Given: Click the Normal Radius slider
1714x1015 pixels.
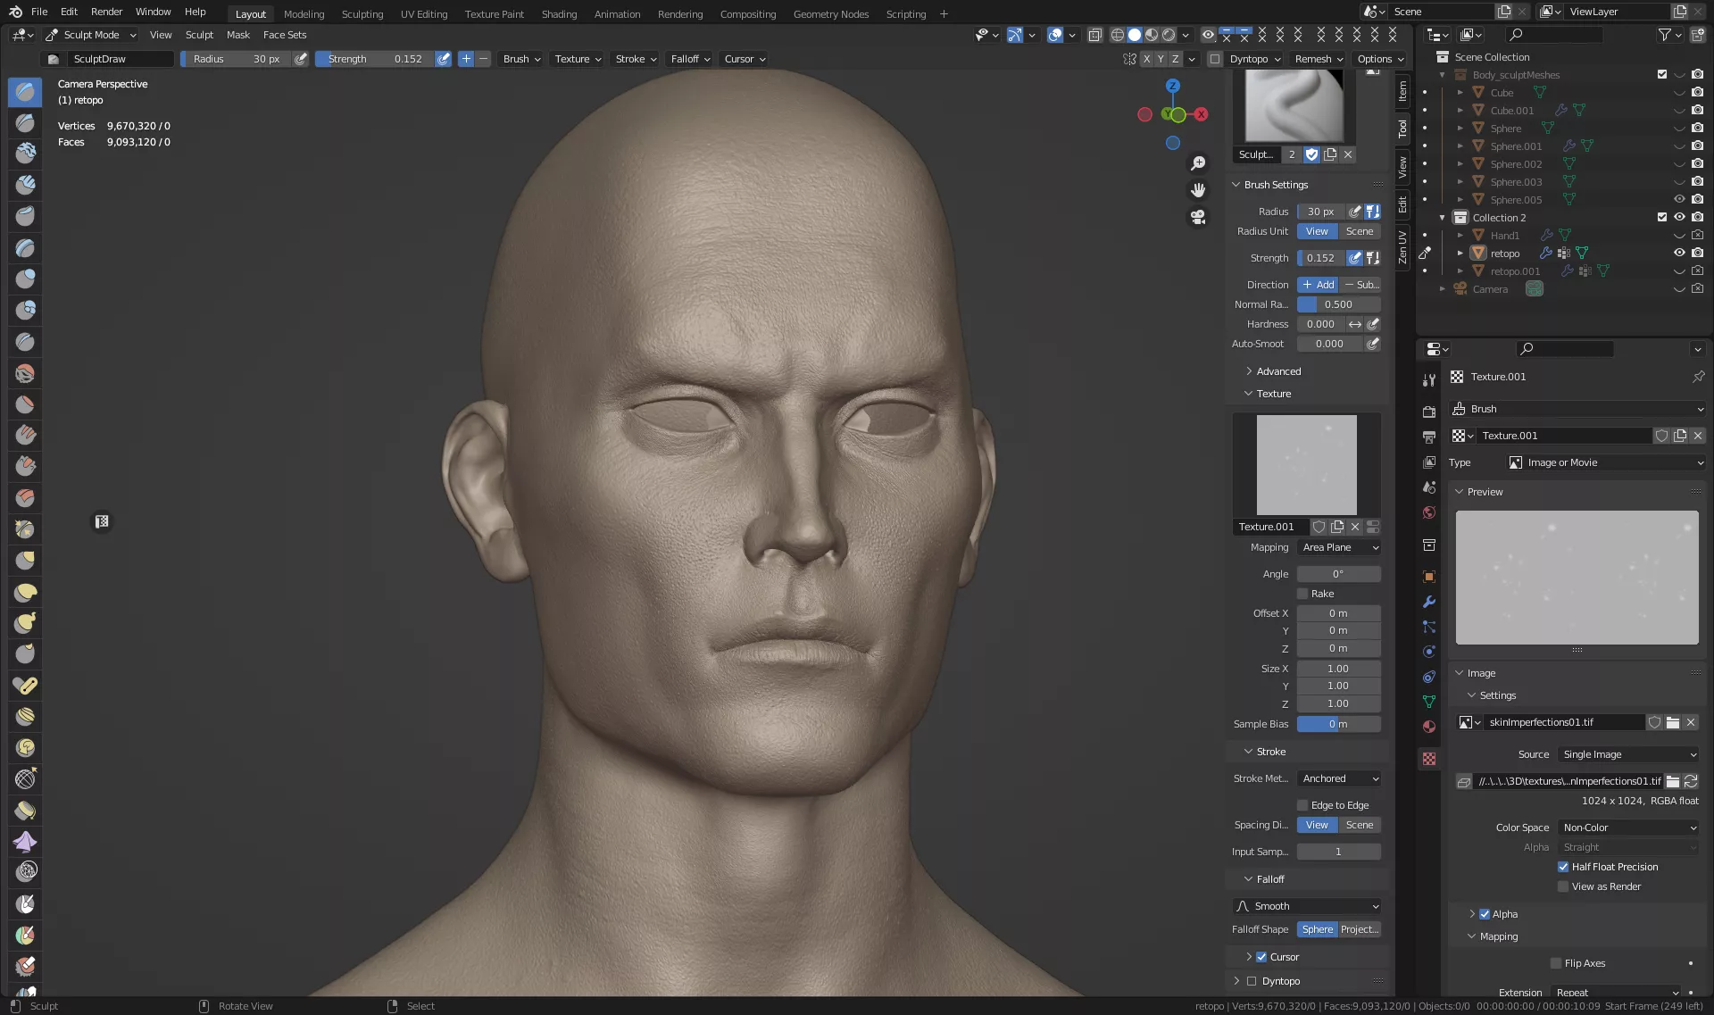Looking at the screenshot, I should click(1338, 304).
